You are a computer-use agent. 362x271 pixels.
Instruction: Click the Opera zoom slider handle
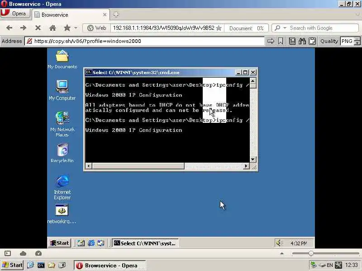[311, 253]
